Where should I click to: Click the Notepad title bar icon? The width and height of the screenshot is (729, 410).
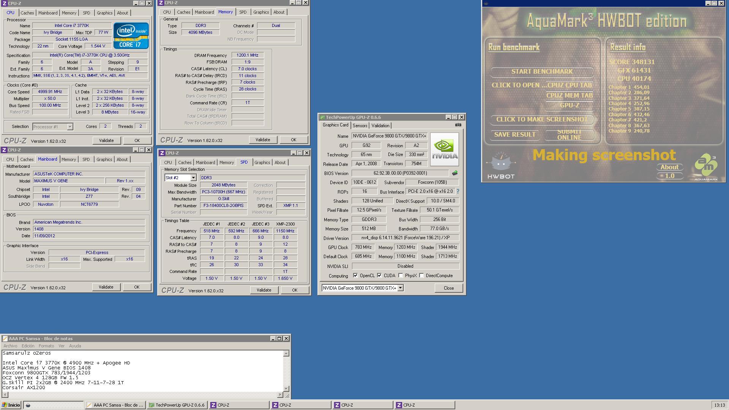[5, 339]
